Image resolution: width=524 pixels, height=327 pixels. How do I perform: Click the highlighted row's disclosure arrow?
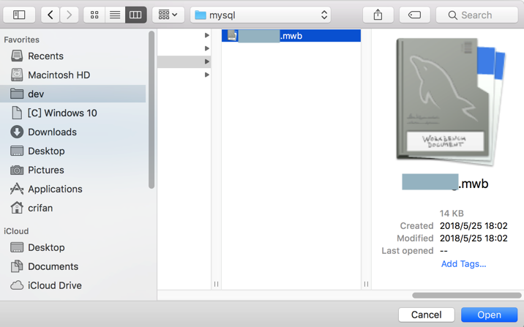tap(207, 61)
